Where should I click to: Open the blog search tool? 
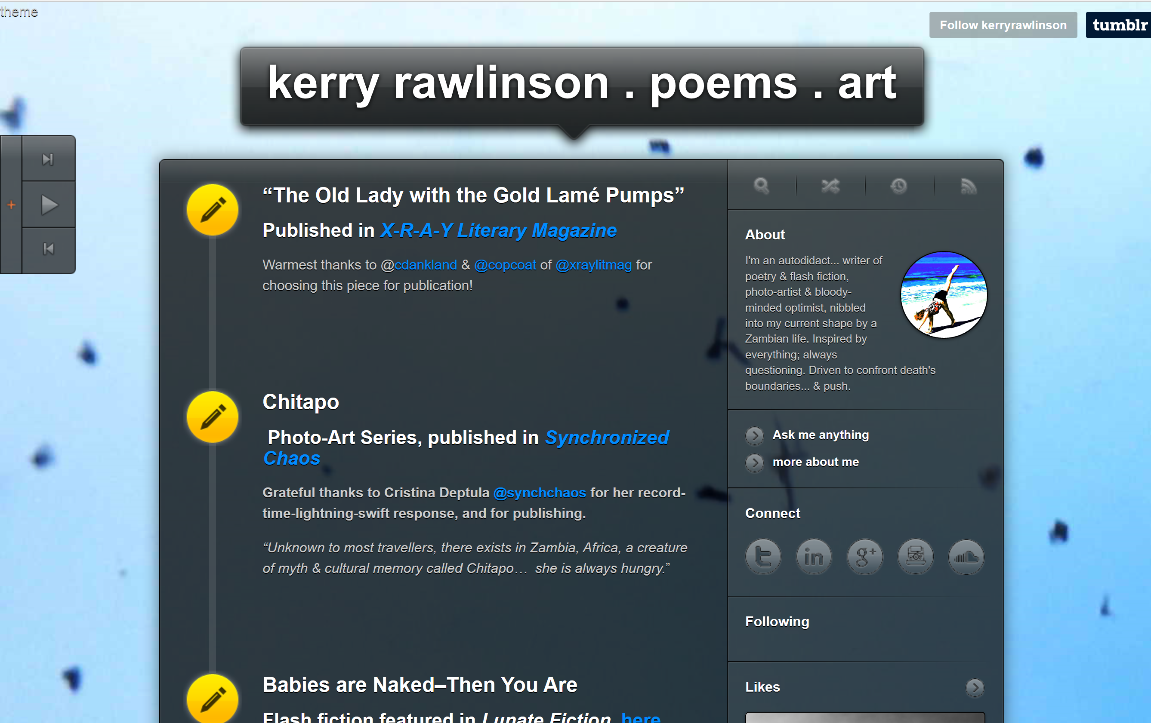tap(762, 186)
